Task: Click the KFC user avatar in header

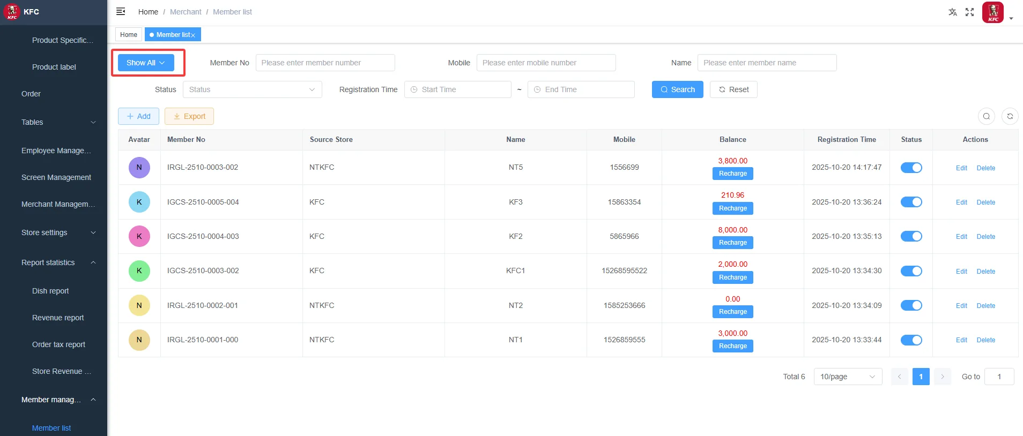Action: click(993, 12)
